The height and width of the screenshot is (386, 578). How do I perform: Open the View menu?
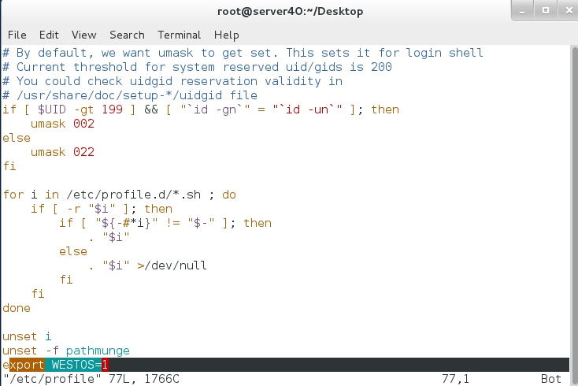point(83,35)
